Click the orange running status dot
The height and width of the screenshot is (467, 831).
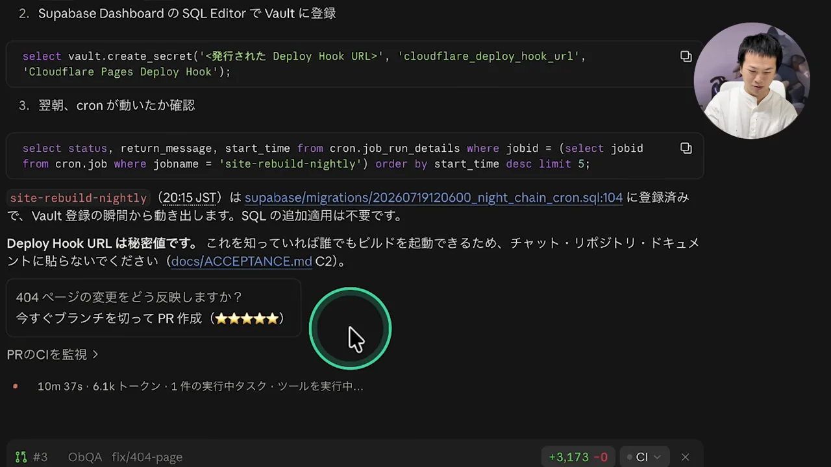[x=15, y=387]
